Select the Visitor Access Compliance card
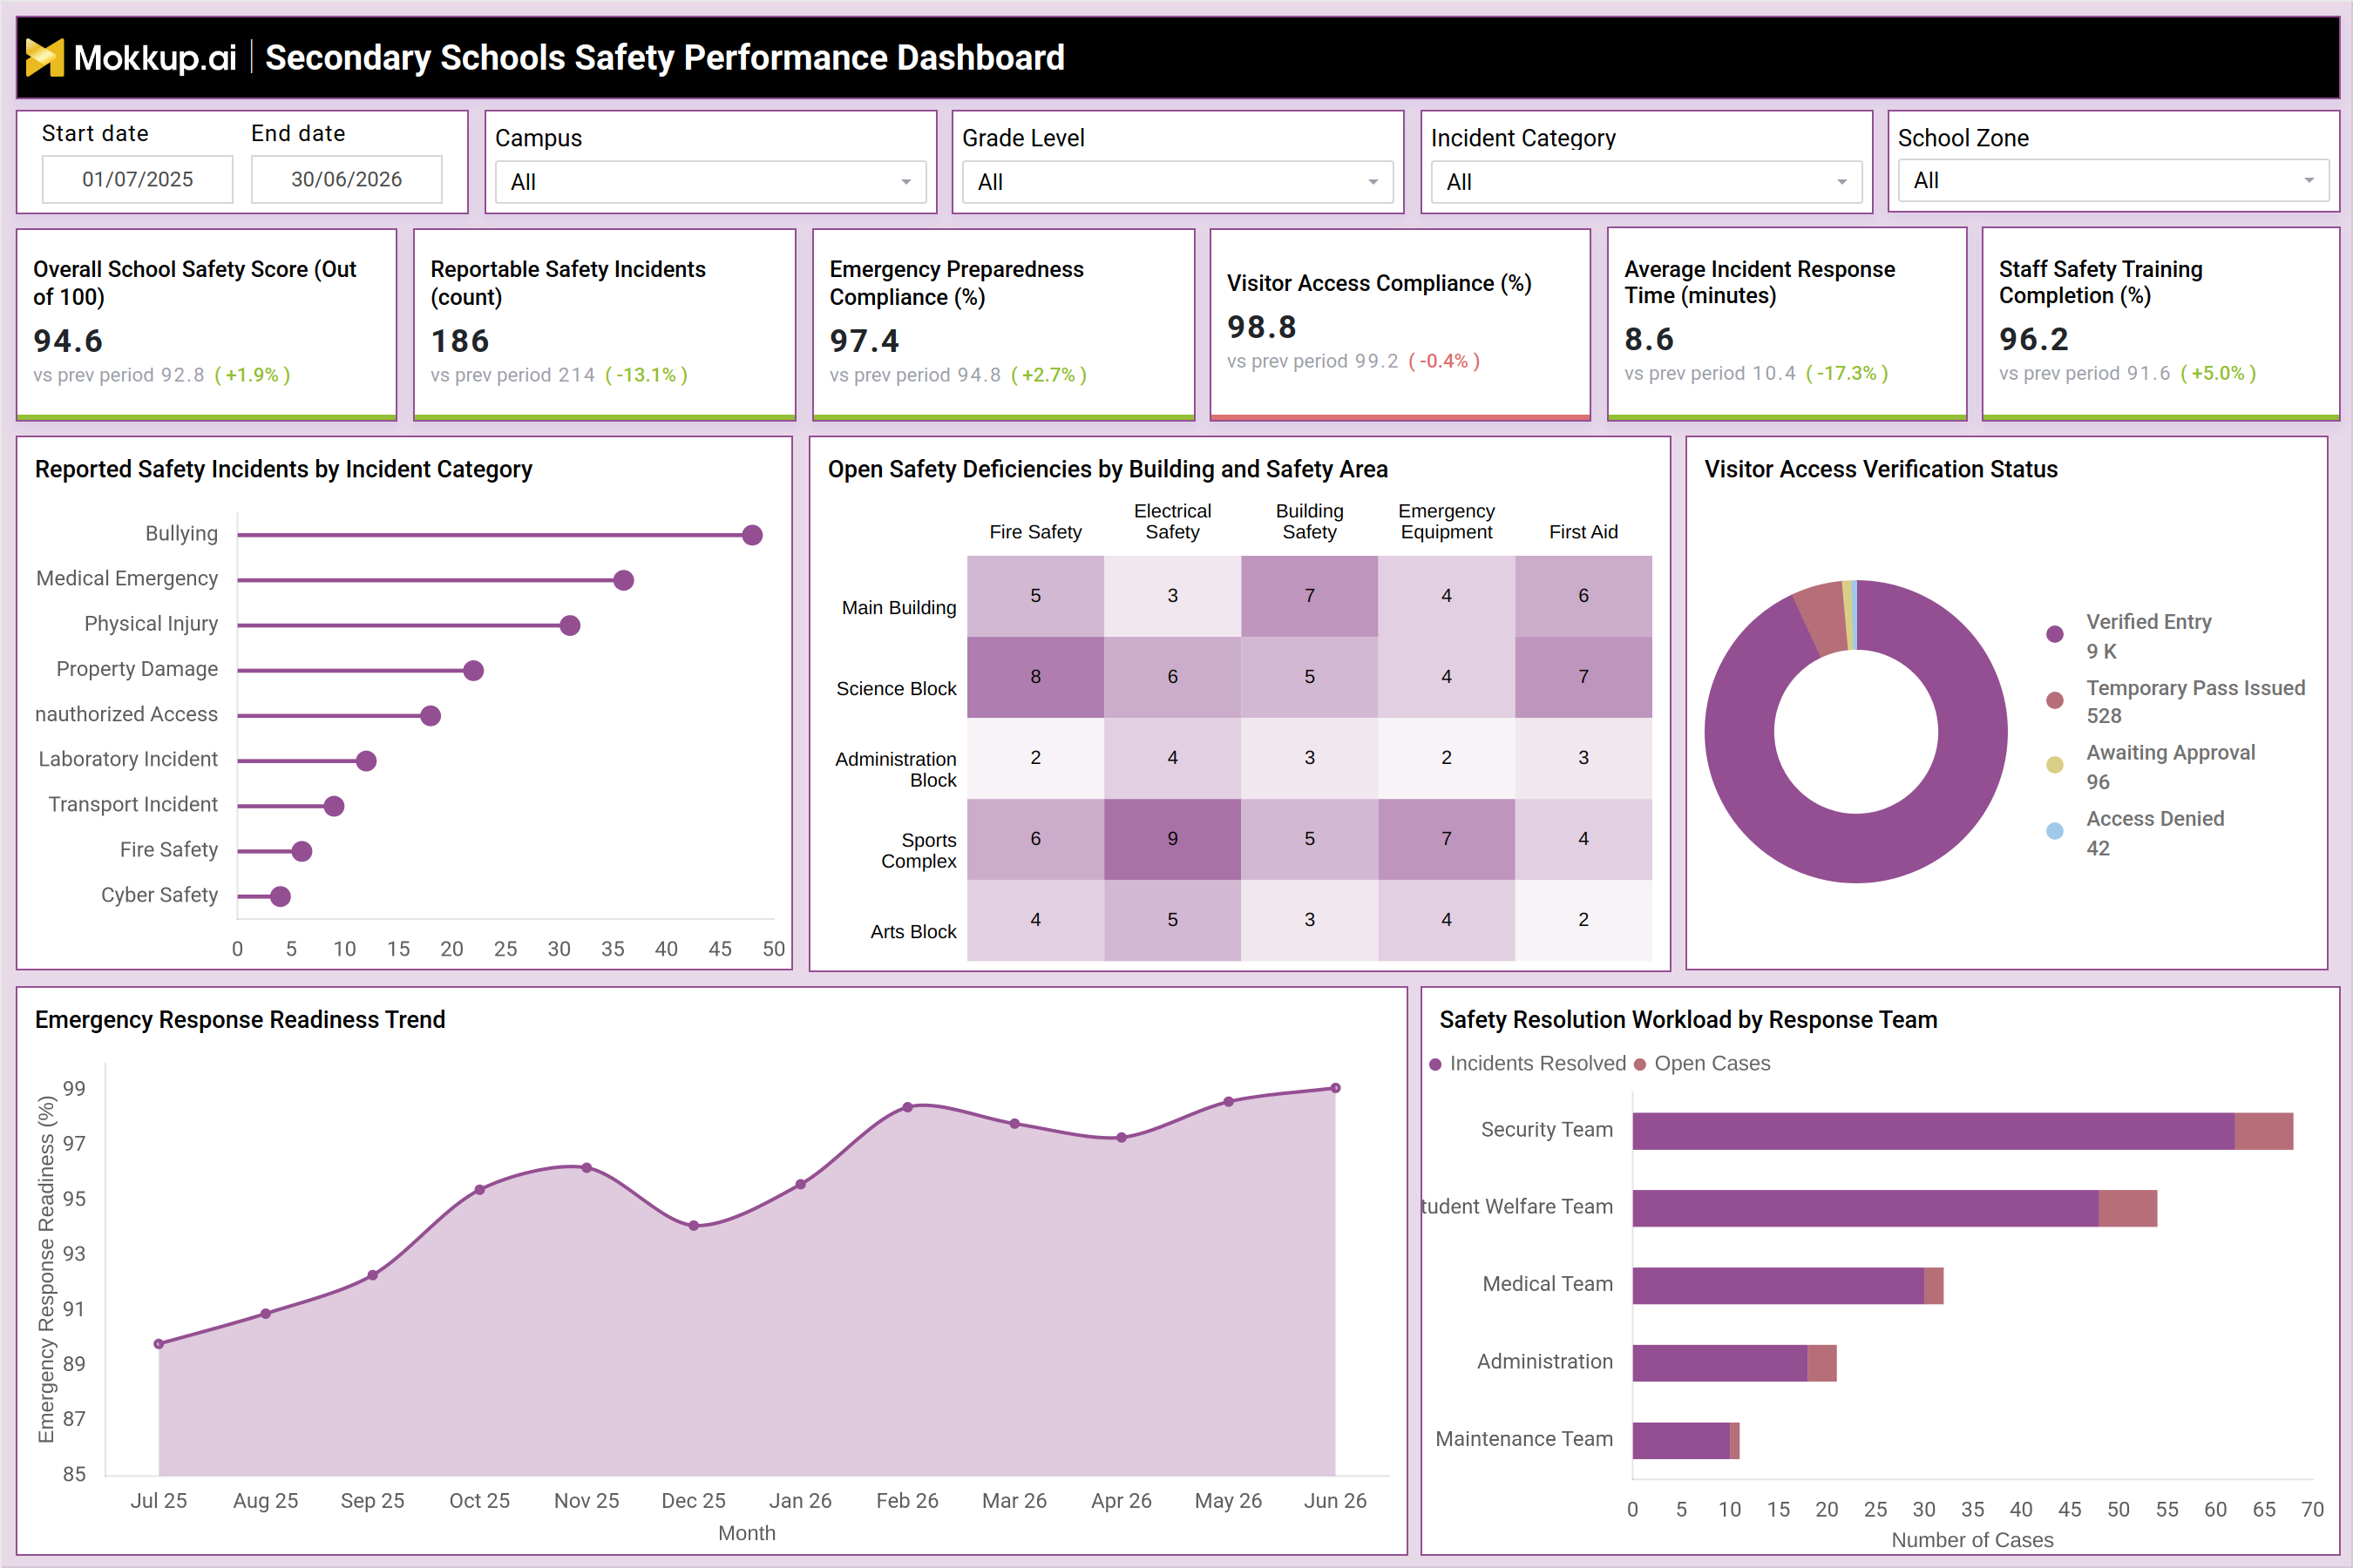2353x1568 pixels. click(x=1400, y=325)
